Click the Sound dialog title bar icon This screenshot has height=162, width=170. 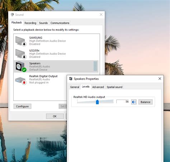pos(12,15)
